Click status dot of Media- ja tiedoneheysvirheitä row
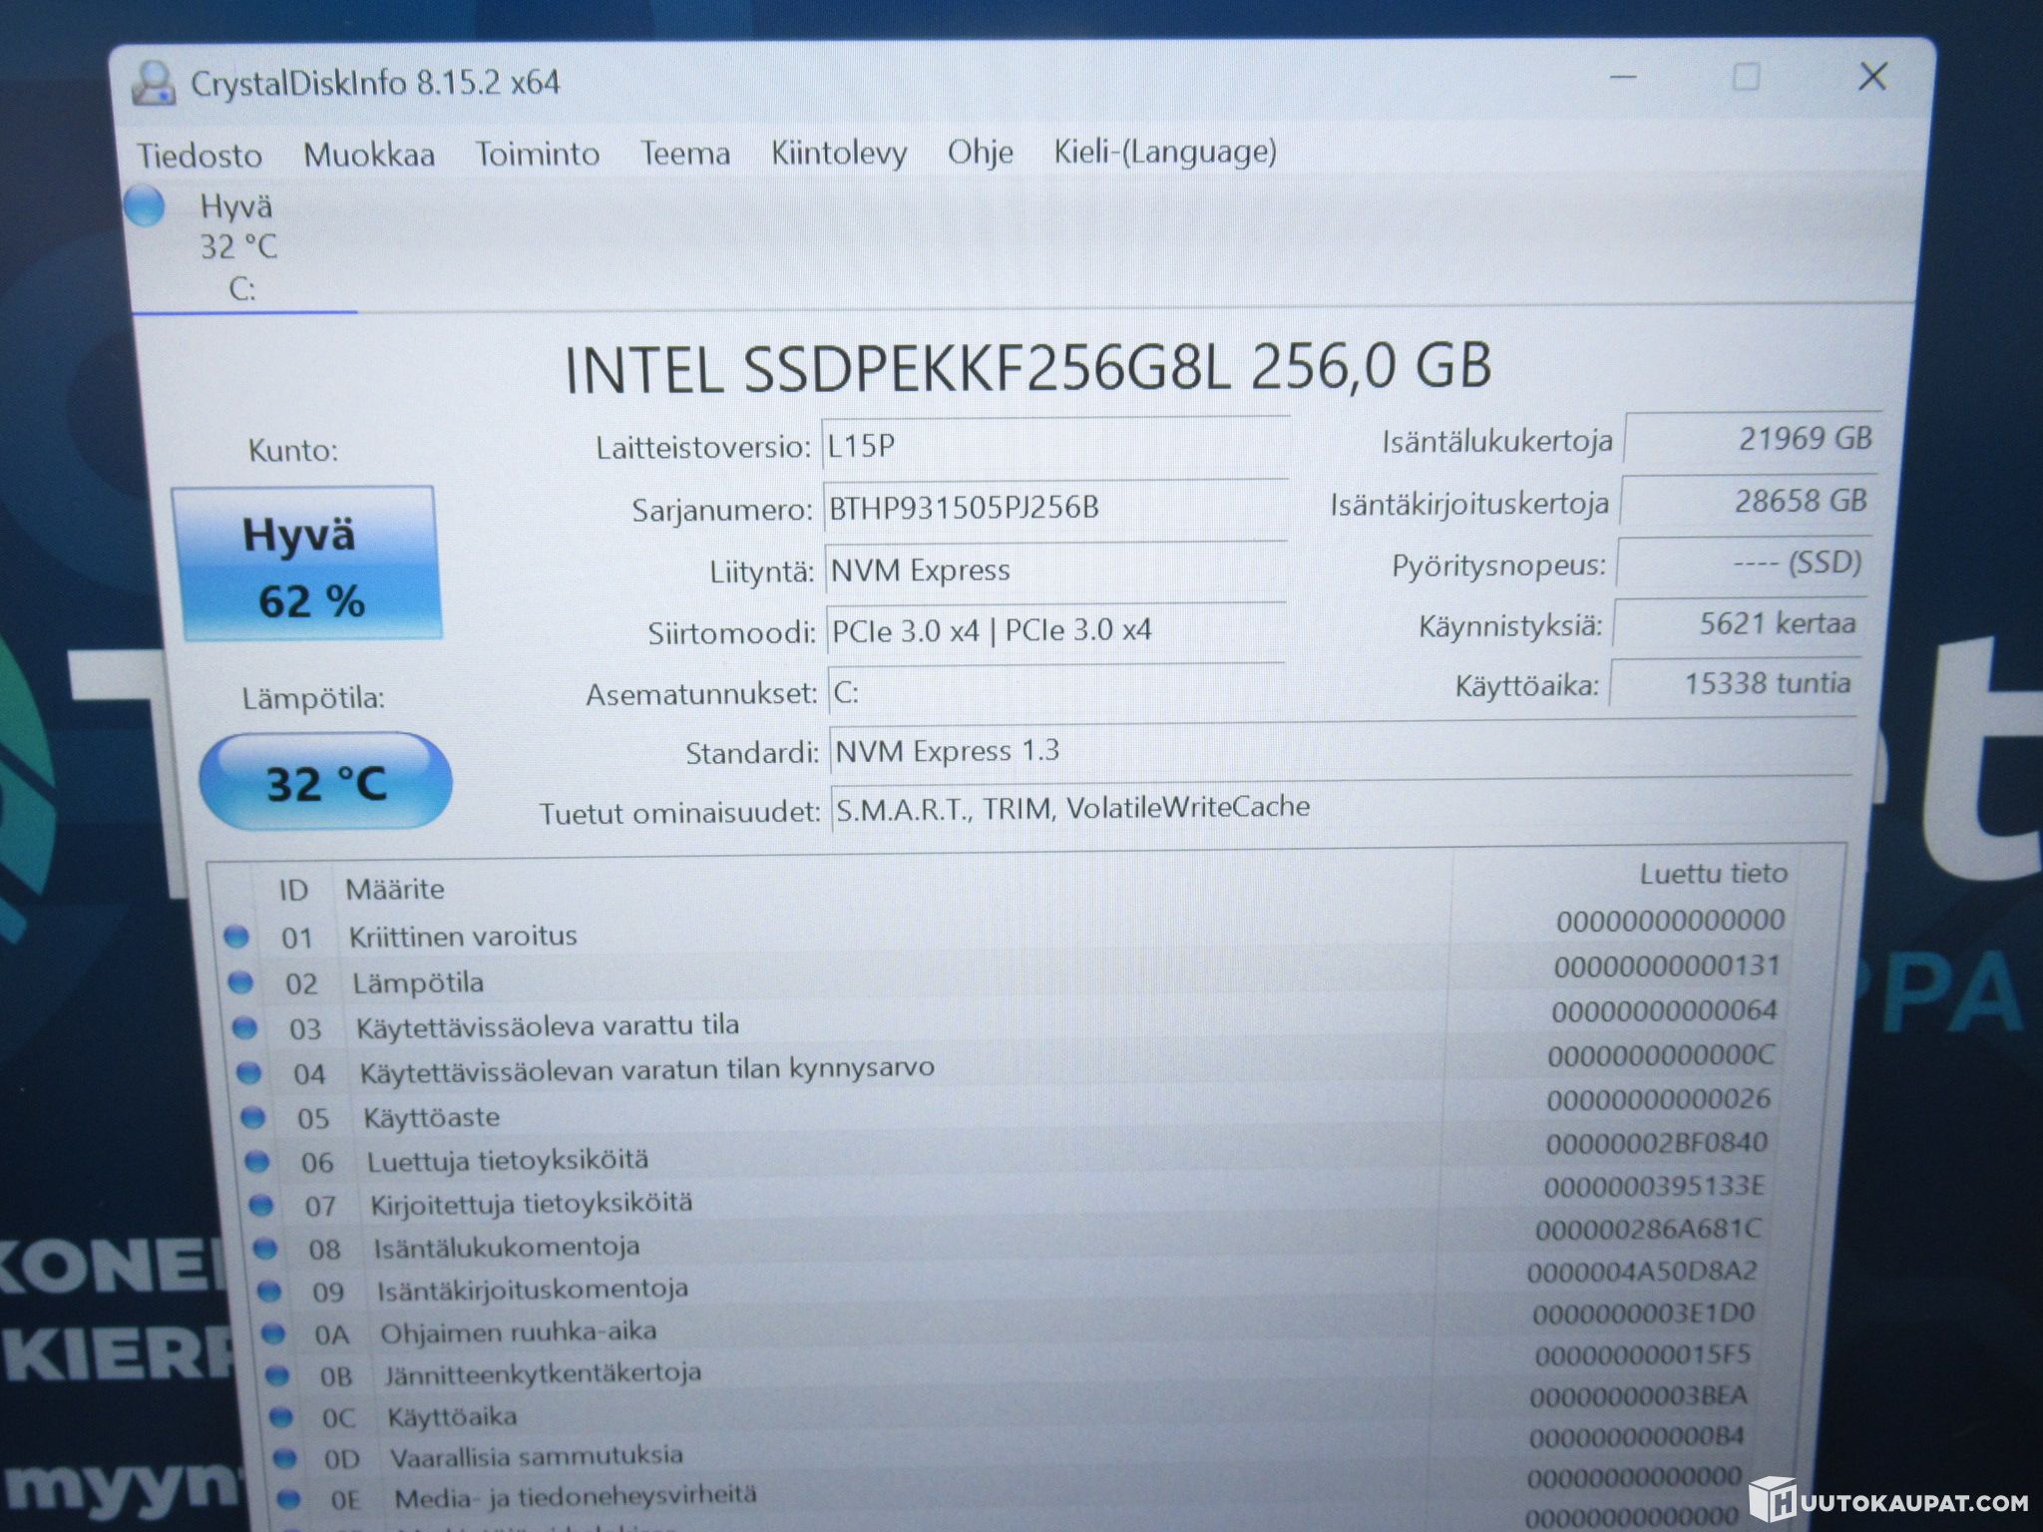 pyautogui.click(x=288, y=1497)
